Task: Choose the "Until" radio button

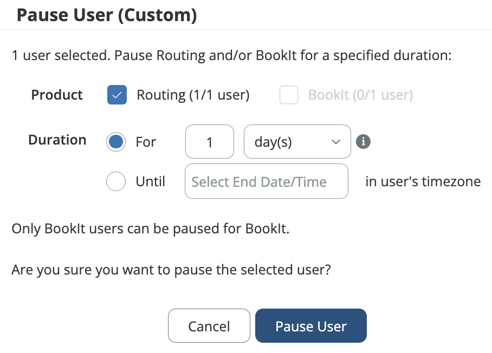Action: click(x=116, y=181)
